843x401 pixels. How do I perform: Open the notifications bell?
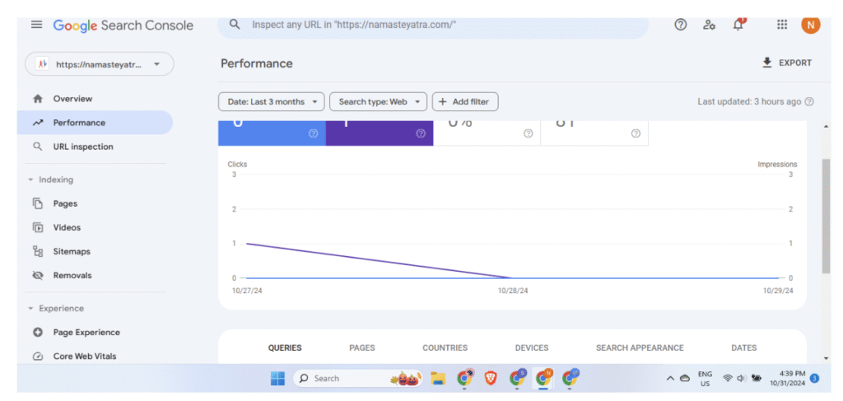(x=738, y=25)
